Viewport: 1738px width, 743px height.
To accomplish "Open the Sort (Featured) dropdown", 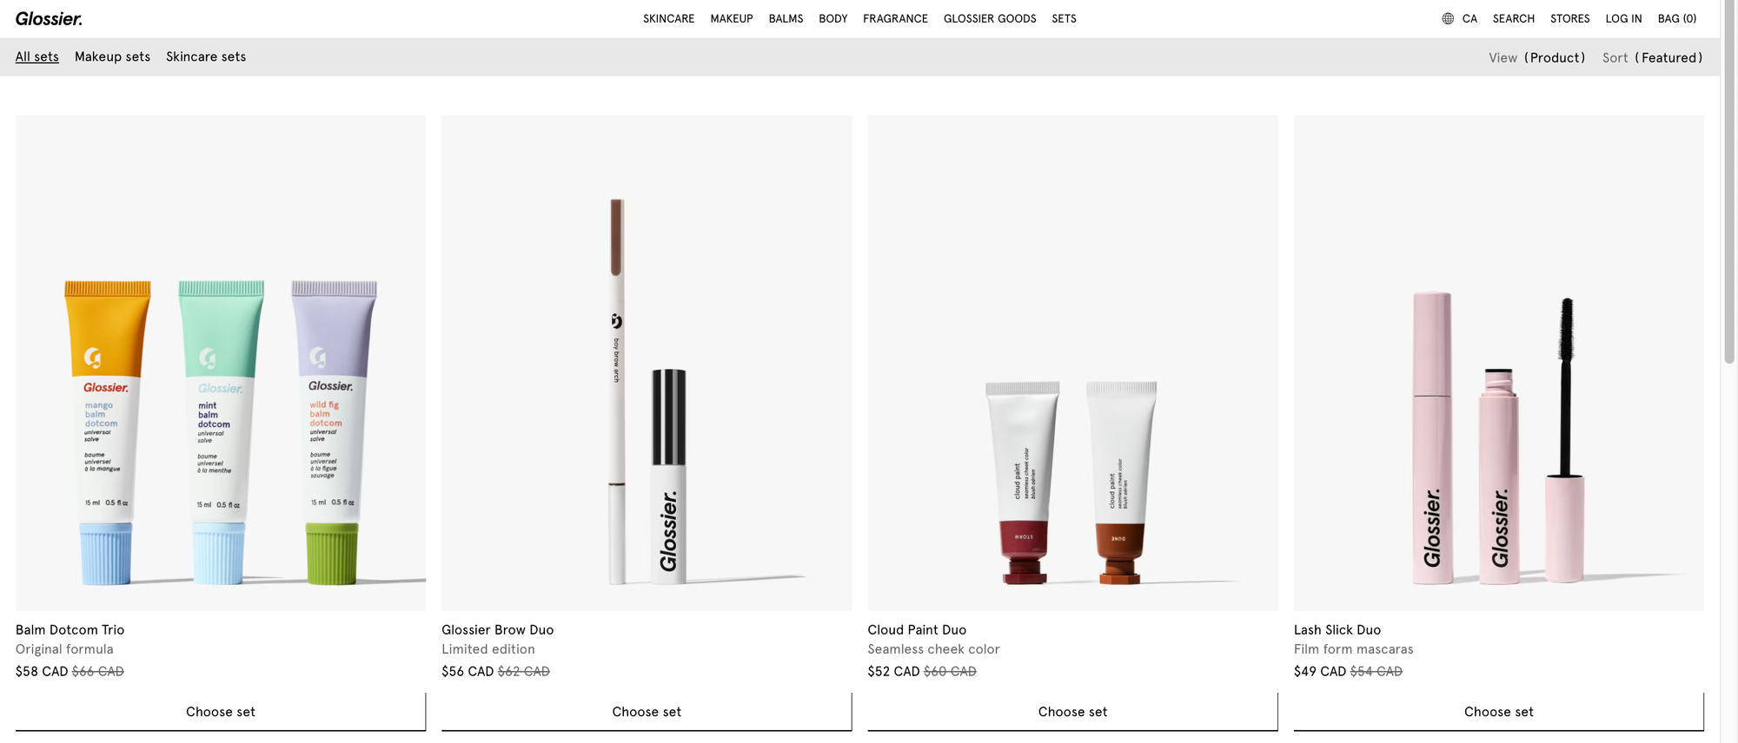I will [x=1652, y=57].
